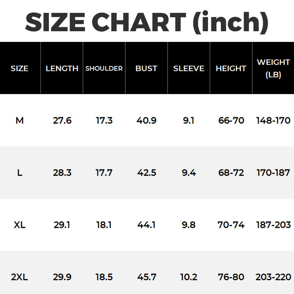Select the 170-187 weight value
The width and height of the screenshot is (294, 294).
[273, 173]
